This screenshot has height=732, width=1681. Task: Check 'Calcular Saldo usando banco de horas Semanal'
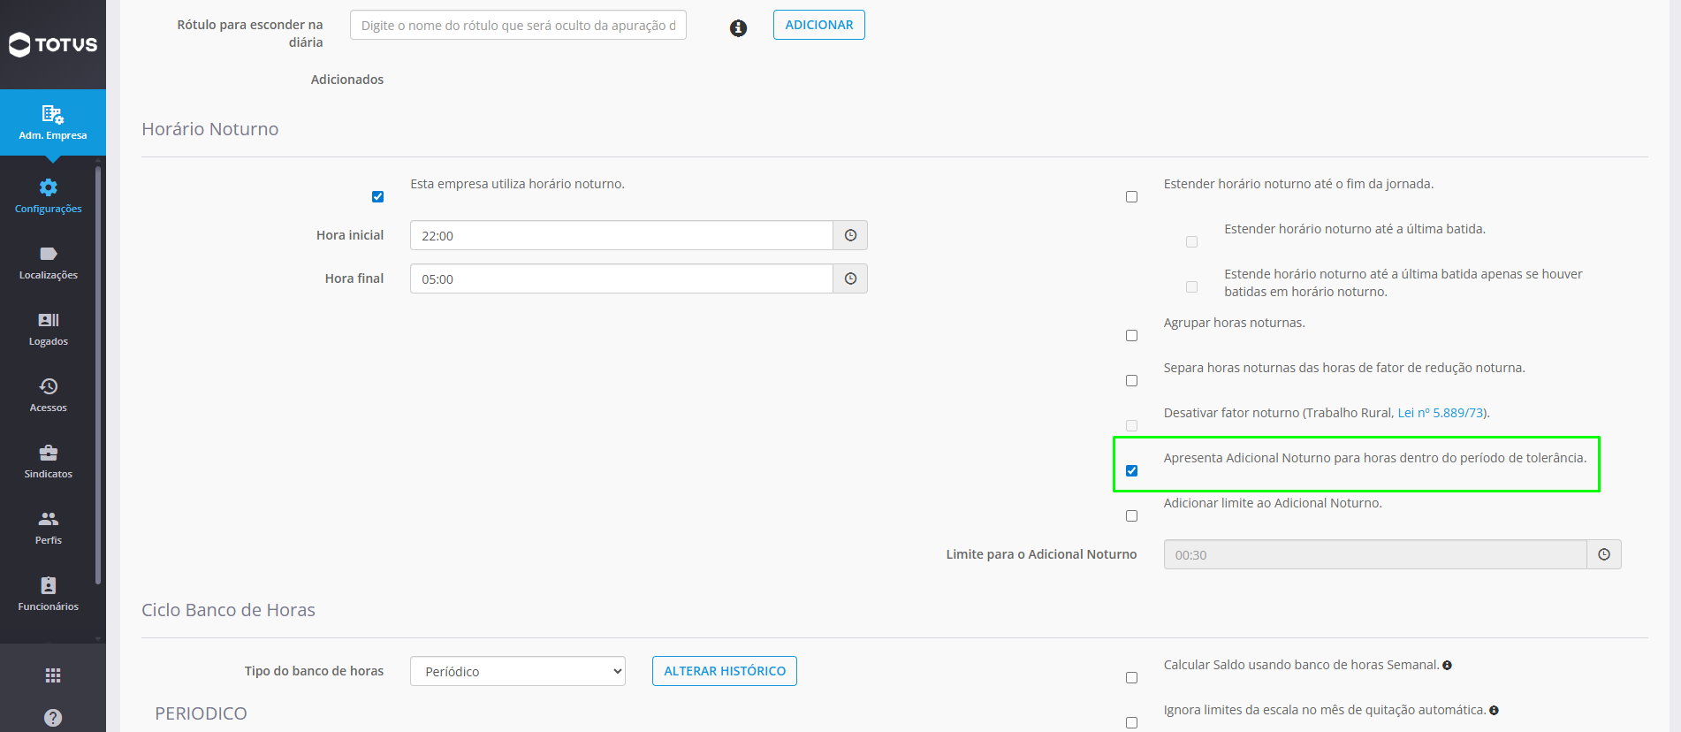1131,677
